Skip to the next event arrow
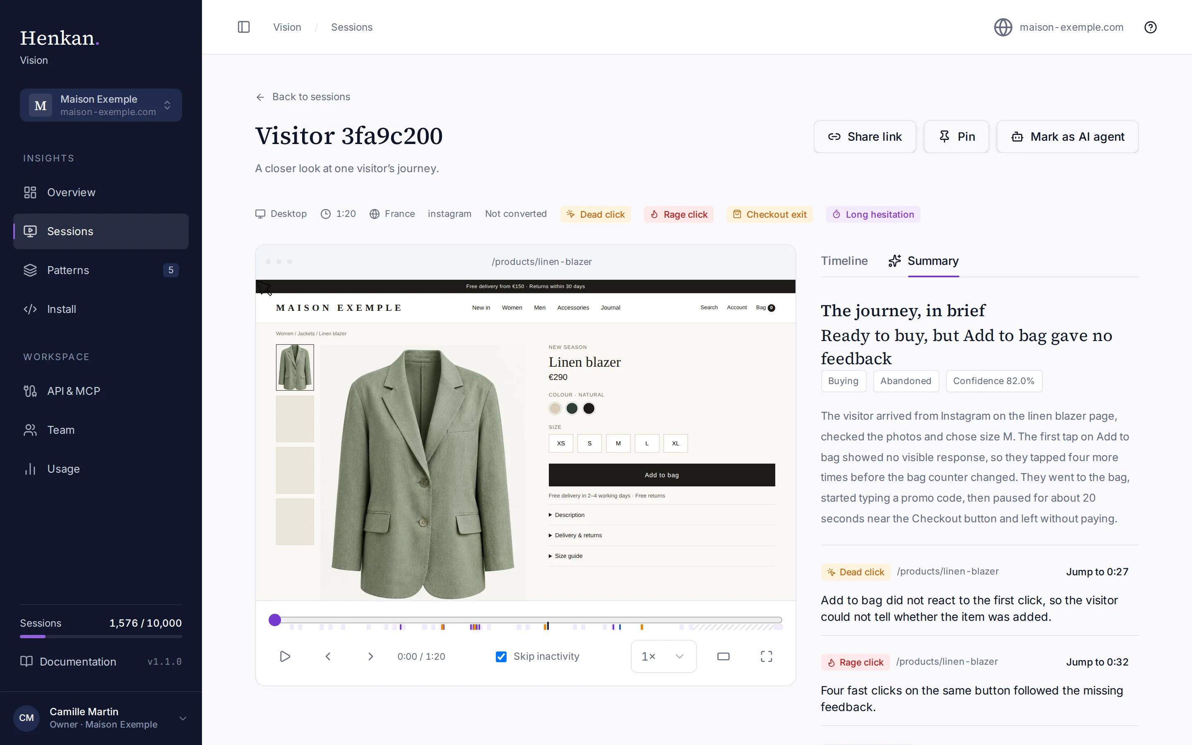Screen dimensions: 1192x745 click(370, 656)
